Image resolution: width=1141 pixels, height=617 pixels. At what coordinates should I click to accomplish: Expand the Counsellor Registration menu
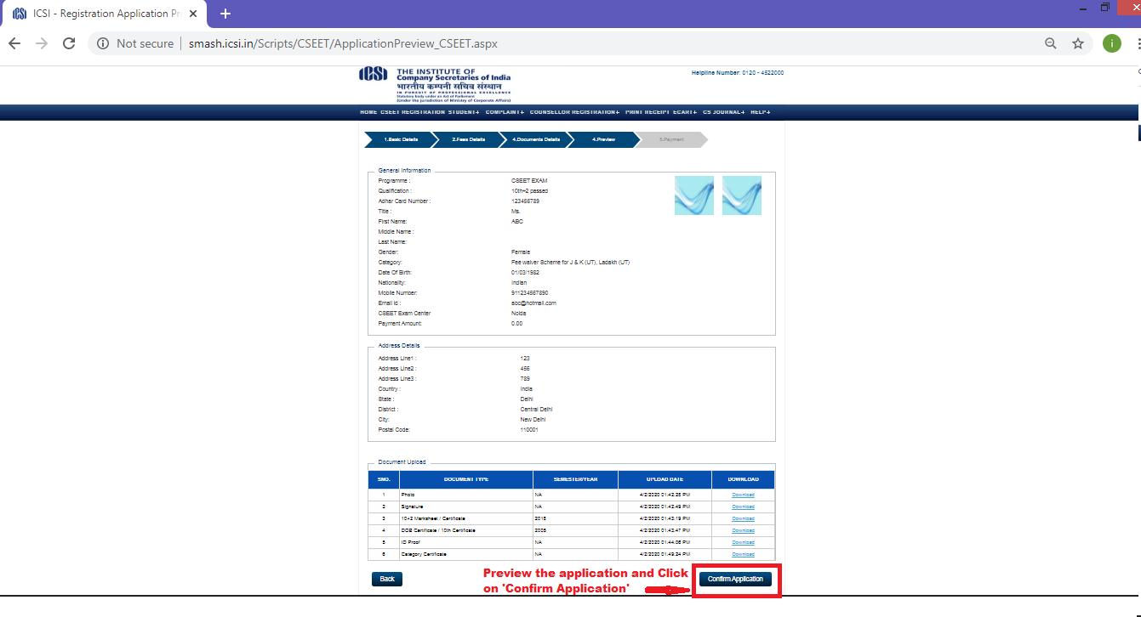click(x=574, y=112)
